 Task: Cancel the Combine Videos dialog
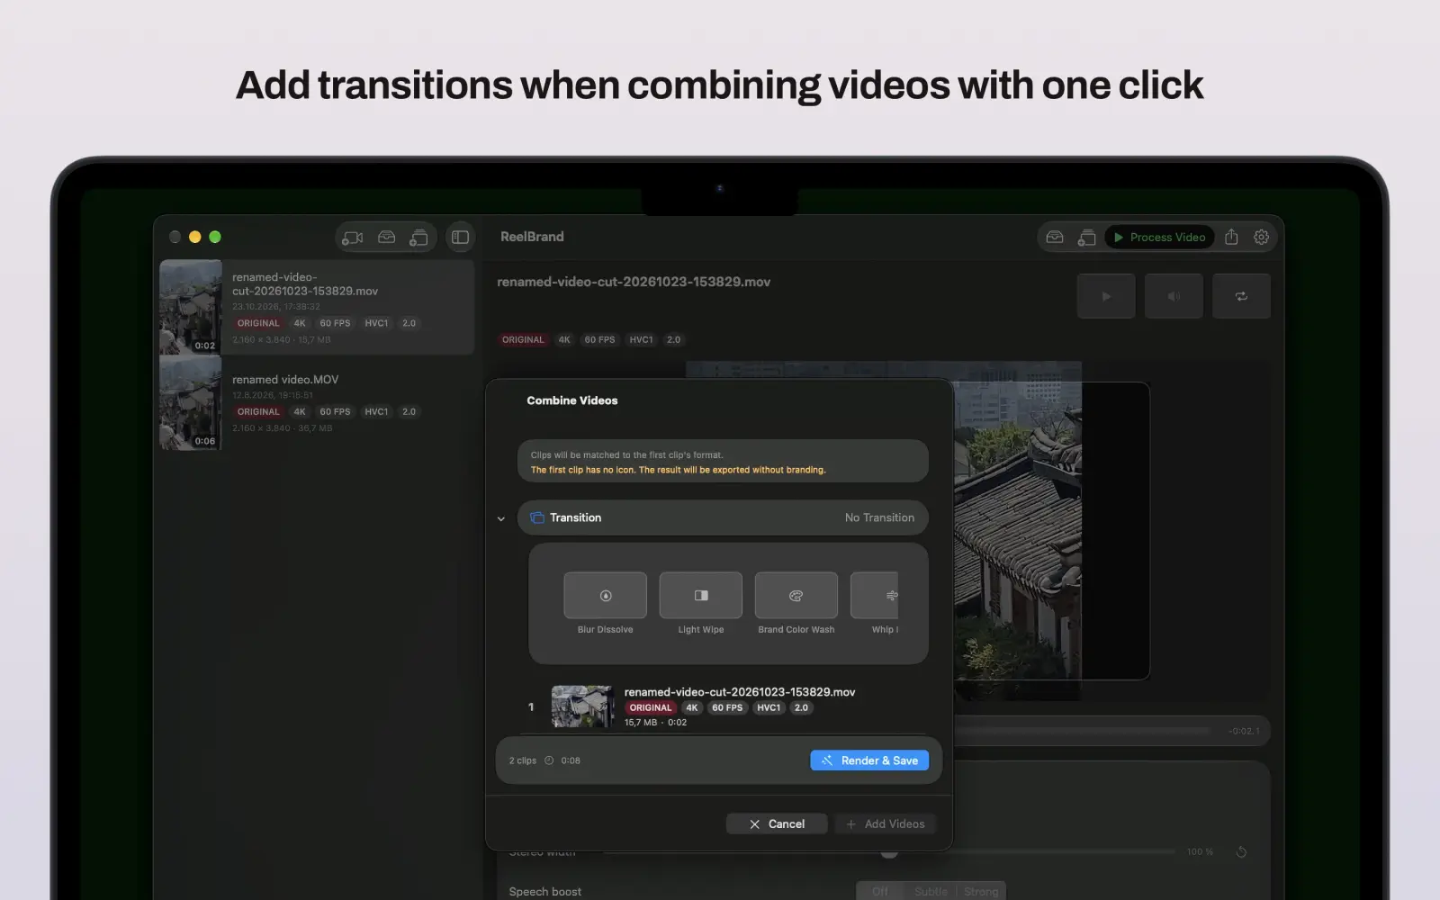(x=777, y=823)
